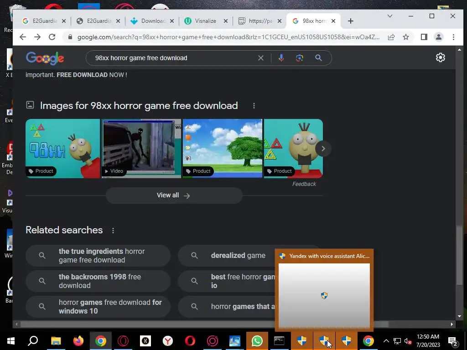This screenshot has width=467, height=350.
Task: Open Chrome three-dot menu
Action: point(453,37)
